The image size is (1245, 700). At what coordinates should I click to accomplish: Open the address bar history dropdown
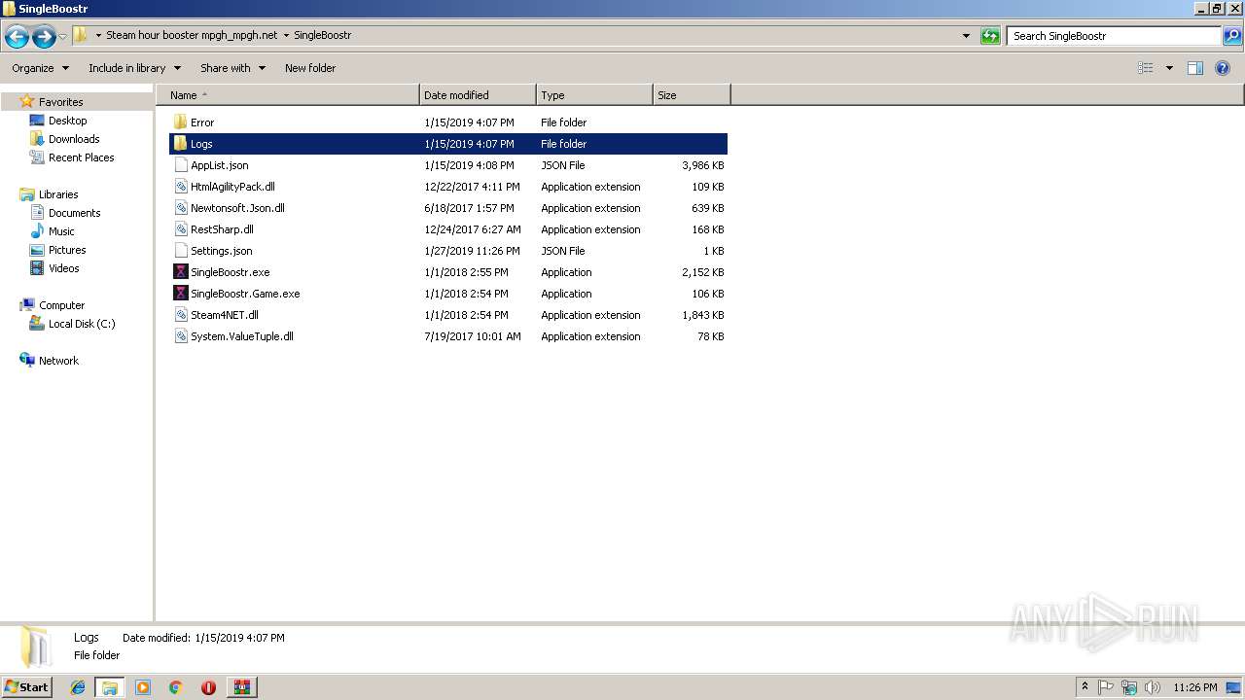[966, 36]
